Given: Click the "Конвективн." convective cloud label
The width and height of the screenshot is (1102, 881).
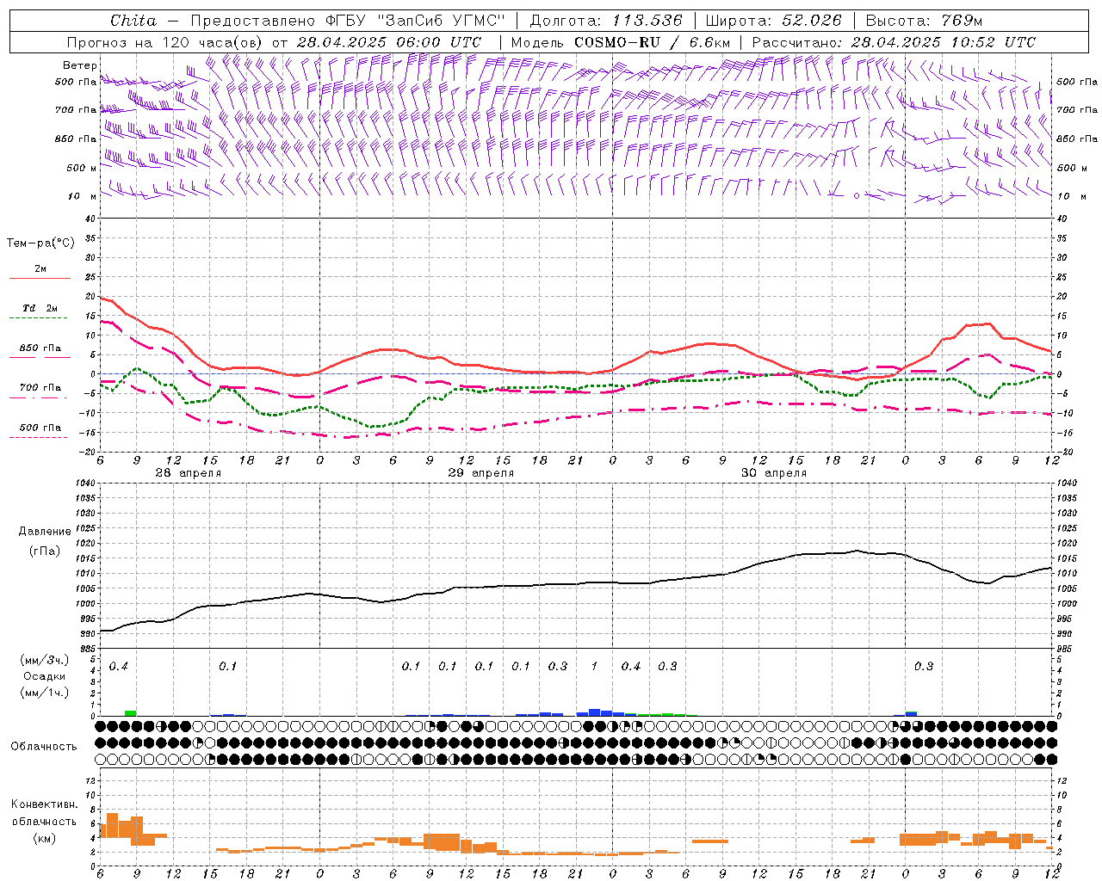Looking at the screenshot, I should pos(44,804).
